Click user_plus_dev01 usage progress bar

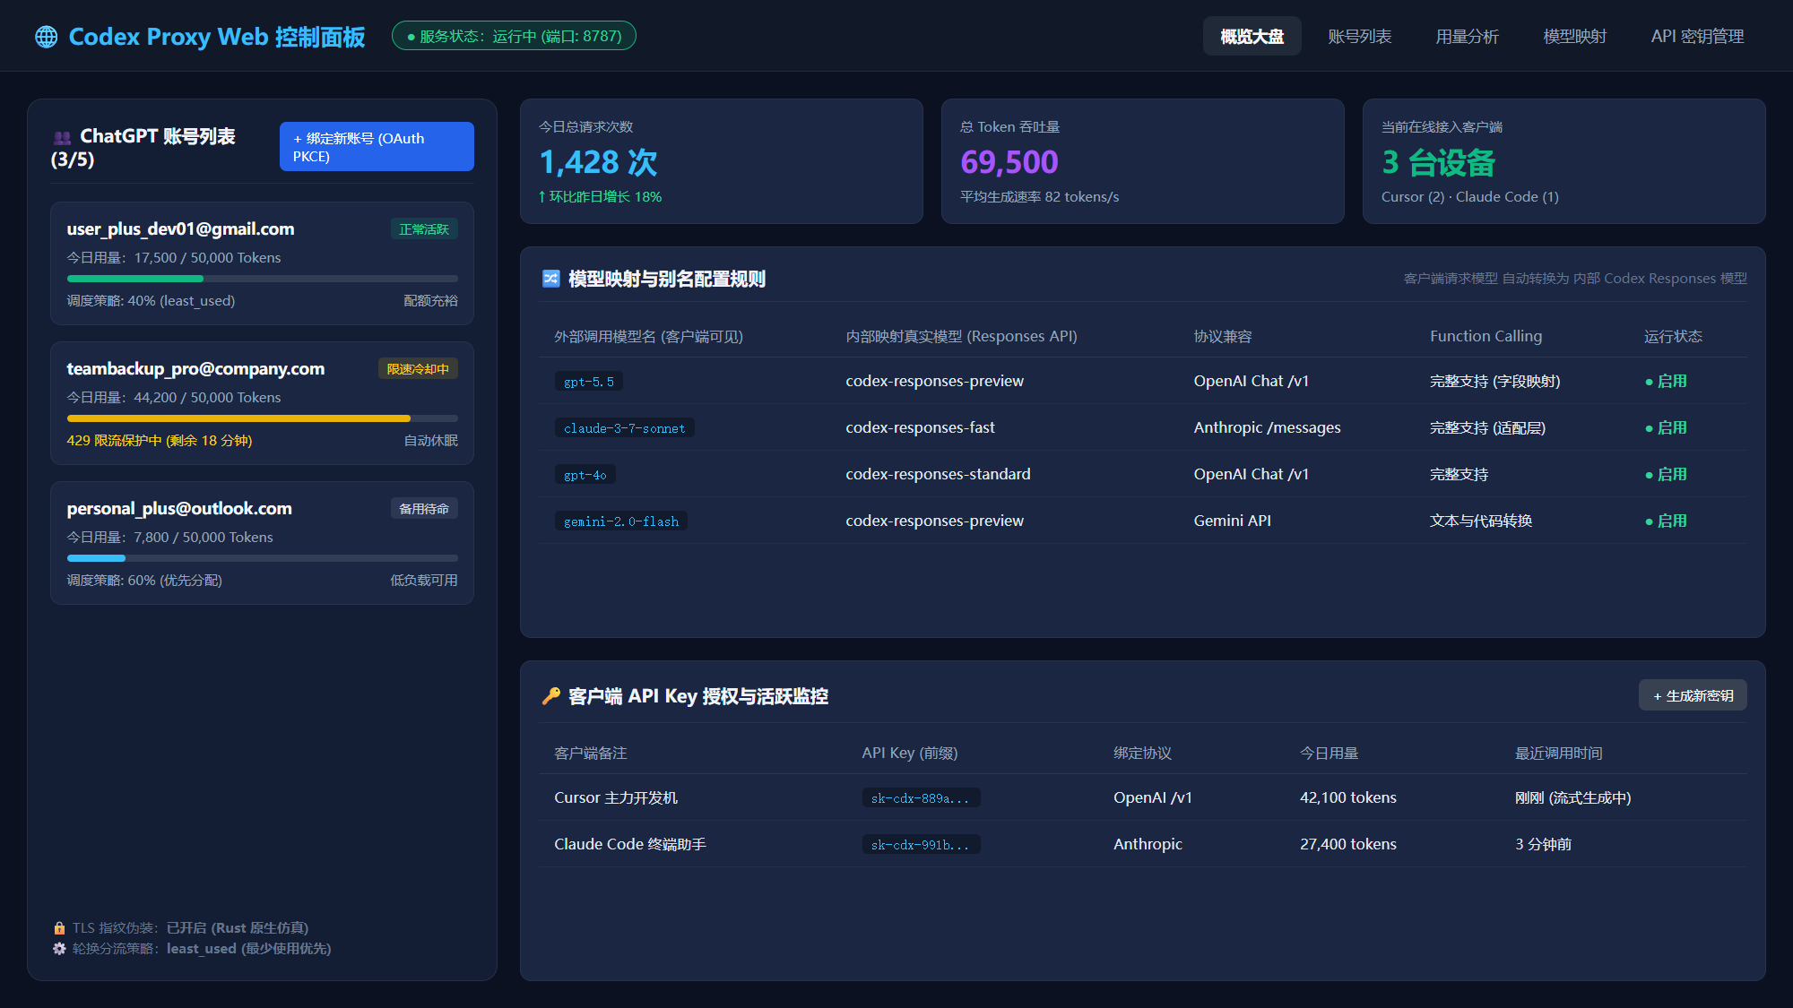pyautogui.click(x=262, y=279)
